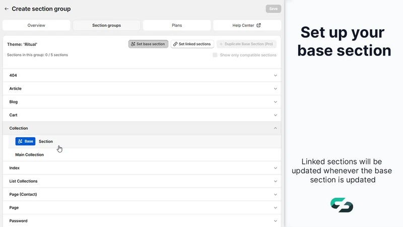
Task: Click the plus icon on Duplicate Base Section
Action: point(221,44)
